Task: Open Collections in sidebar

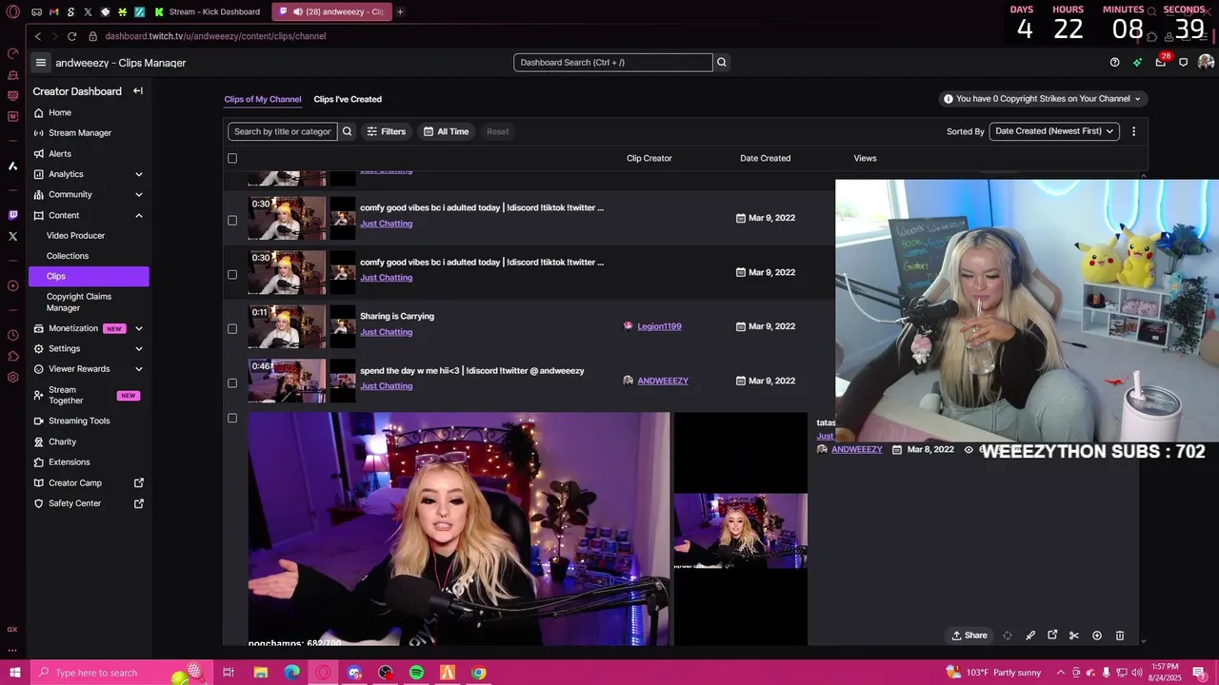Action: click(68, 256)
